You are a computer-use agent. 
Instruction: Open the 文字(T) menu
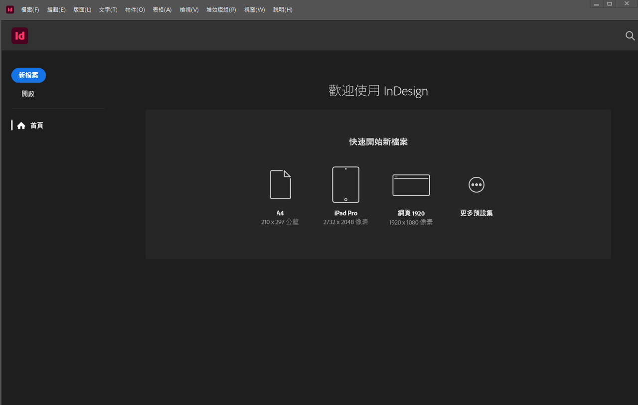point(108,10)
